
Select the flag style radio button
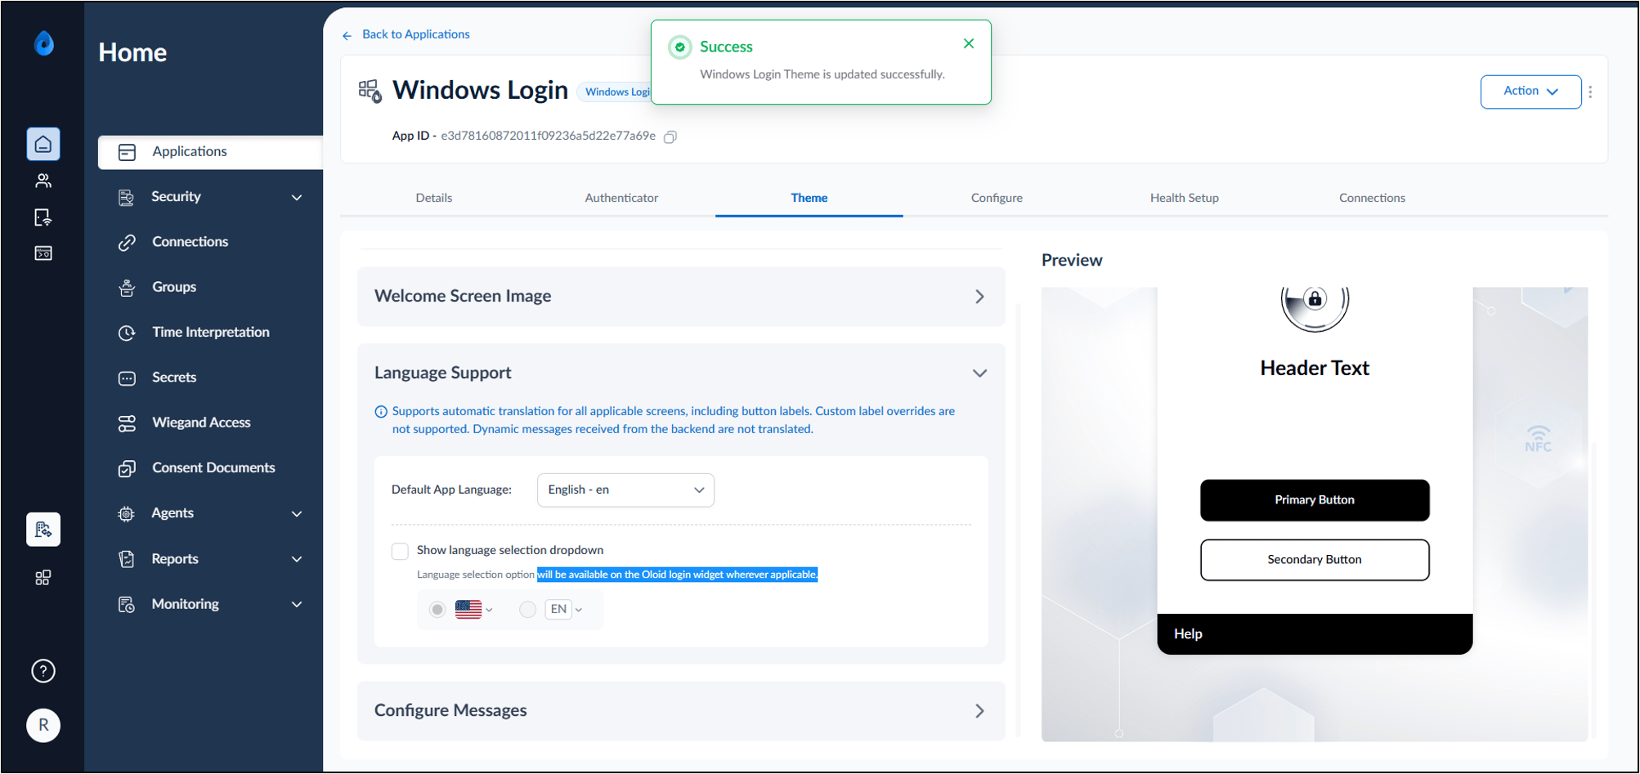pos(437,610)
